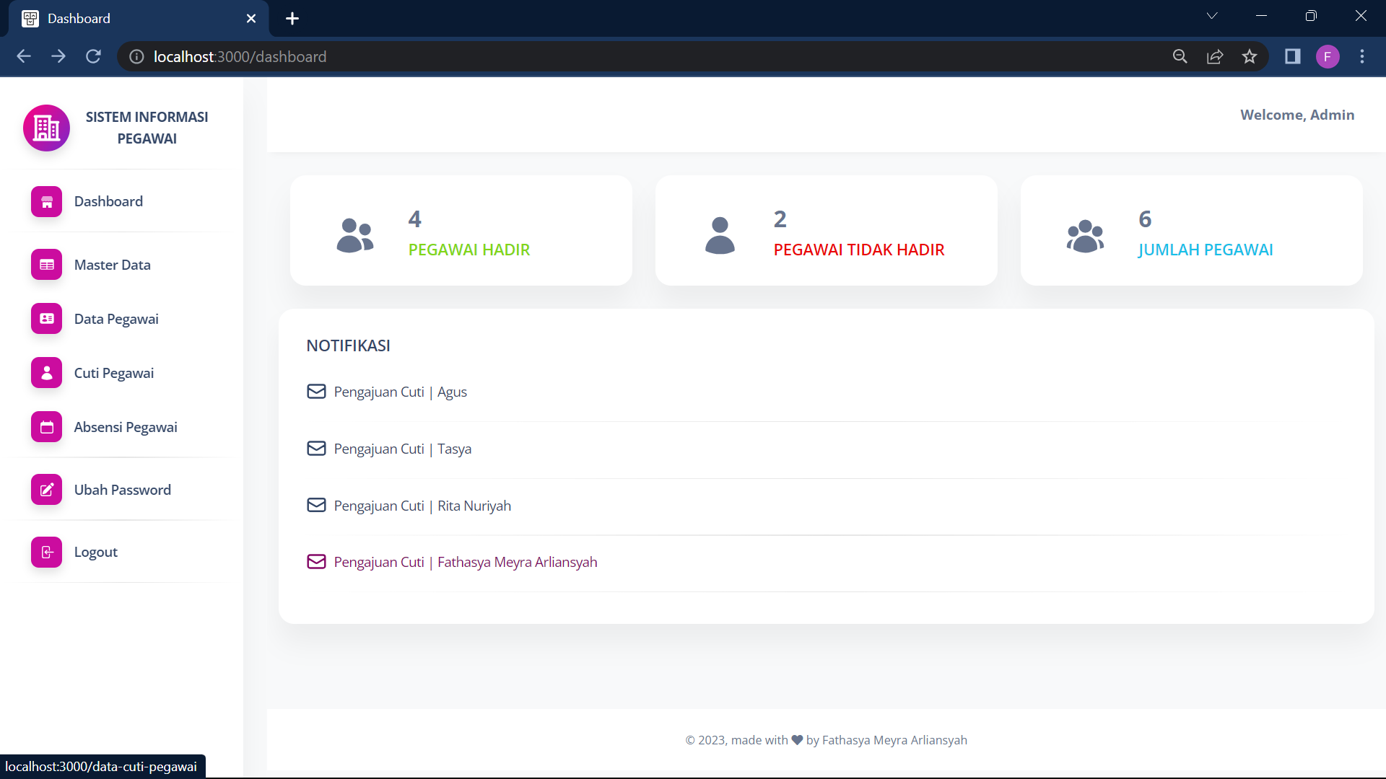This screenshot has width=1386, height=779.
Task: Click the Data Pegawai ID card icon
Action: pyautogui.click(x=47, y=319)
